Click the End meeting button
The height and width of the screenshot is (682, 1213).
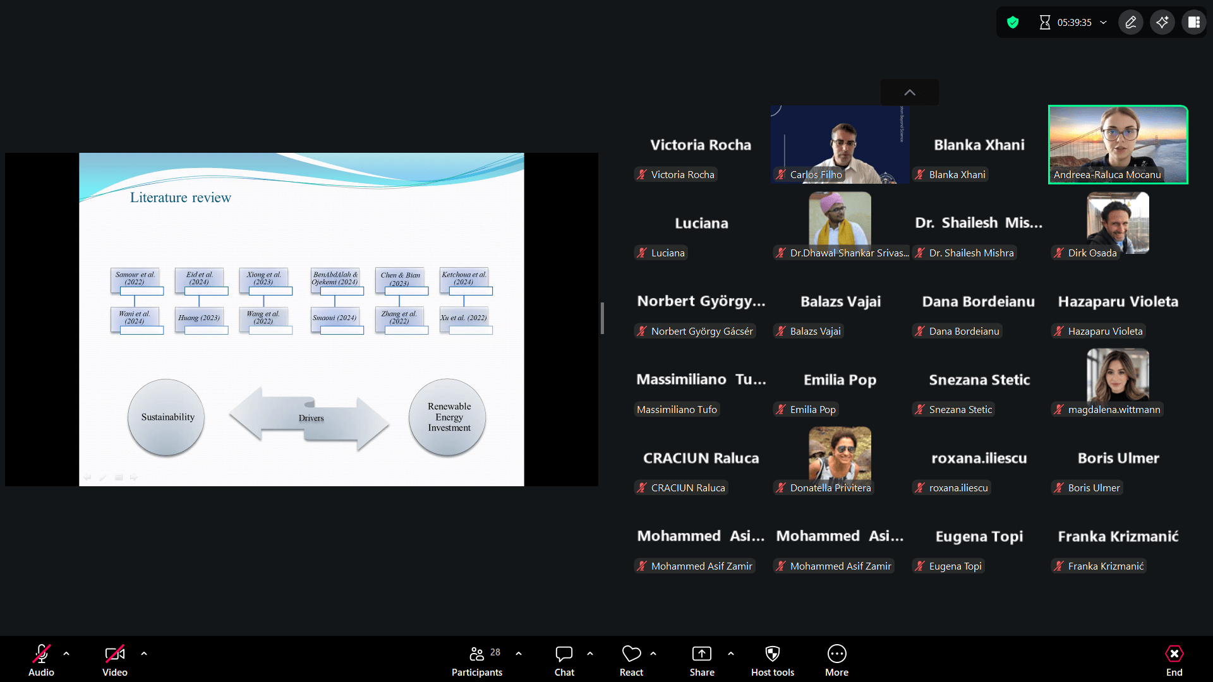1174,660
